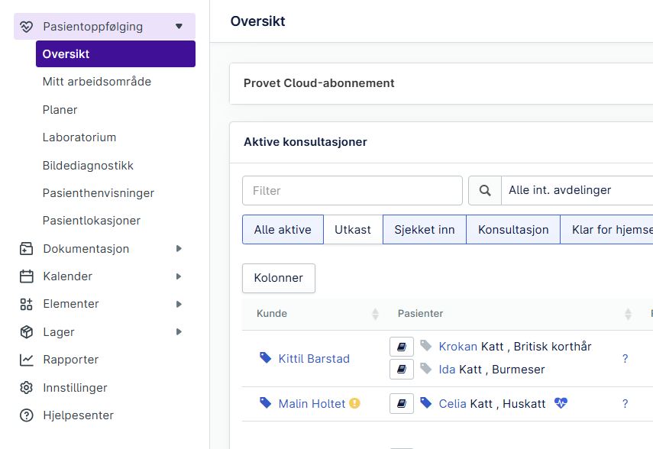Image resolution: width=653 pixels, height=449 pixels.
Task: Sort the table by Kunde column arrows
Action: click(x=375, y=314)
